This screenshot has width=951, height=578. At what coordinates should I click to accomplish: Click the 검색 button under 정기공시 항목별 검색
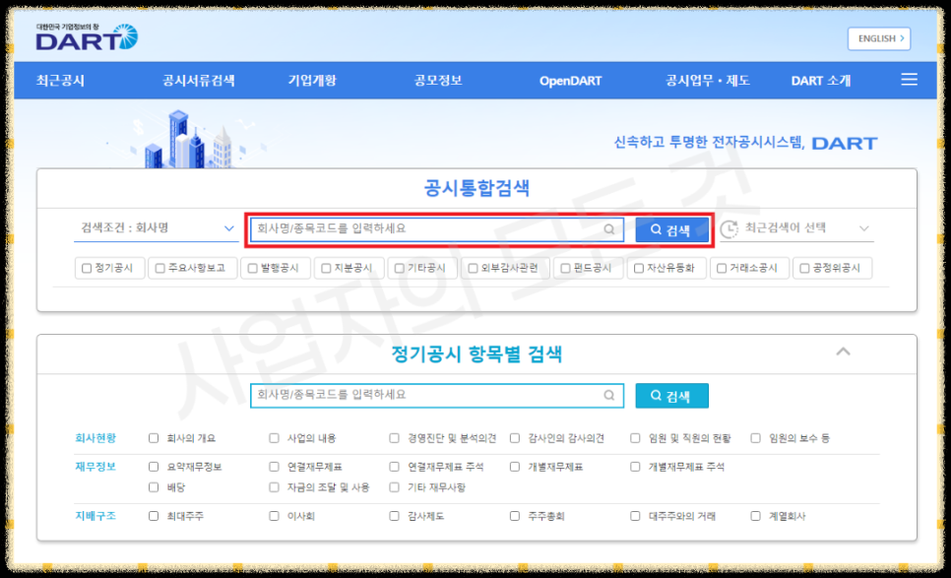(673, 396)
